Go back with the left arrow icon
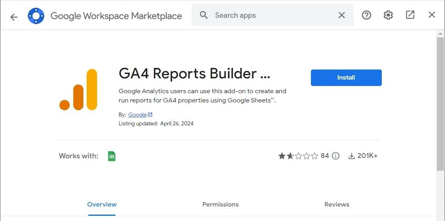Screen dimensions: 445x221 click(x=14, y=17)
